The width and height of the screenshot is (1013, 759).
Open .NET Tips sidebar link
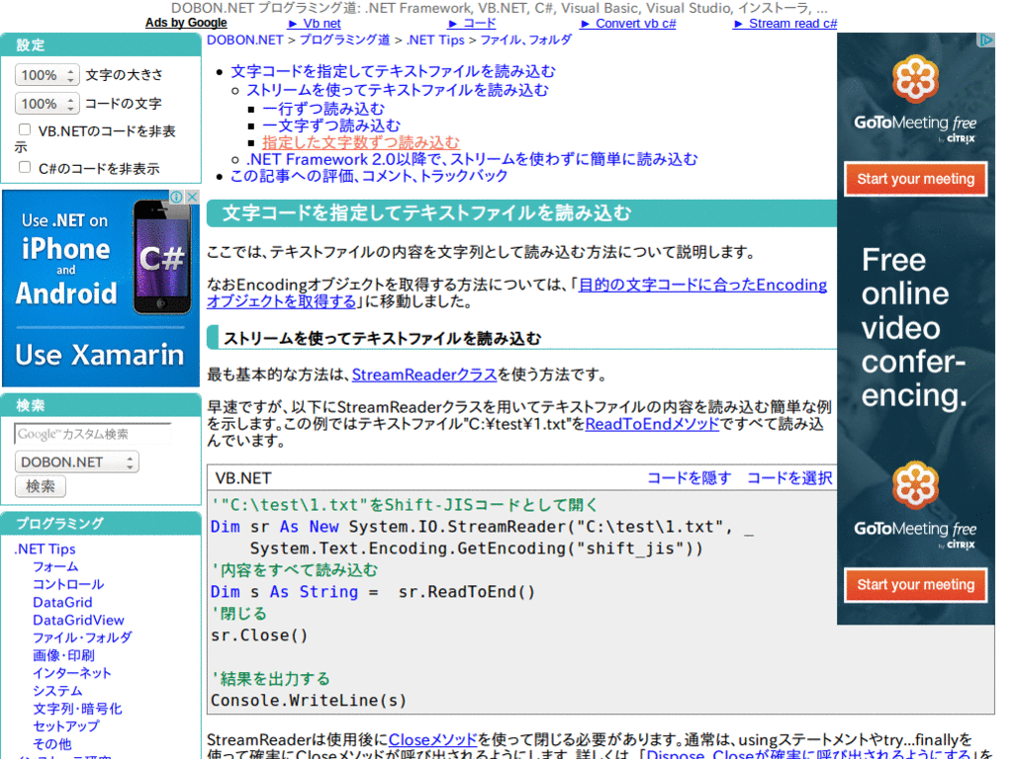click(x=45, y=549)
